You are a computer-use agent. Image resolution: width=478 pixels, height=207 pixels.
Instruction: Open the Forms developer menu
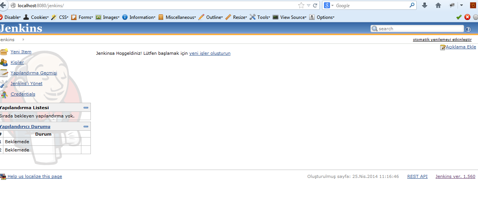82,17
